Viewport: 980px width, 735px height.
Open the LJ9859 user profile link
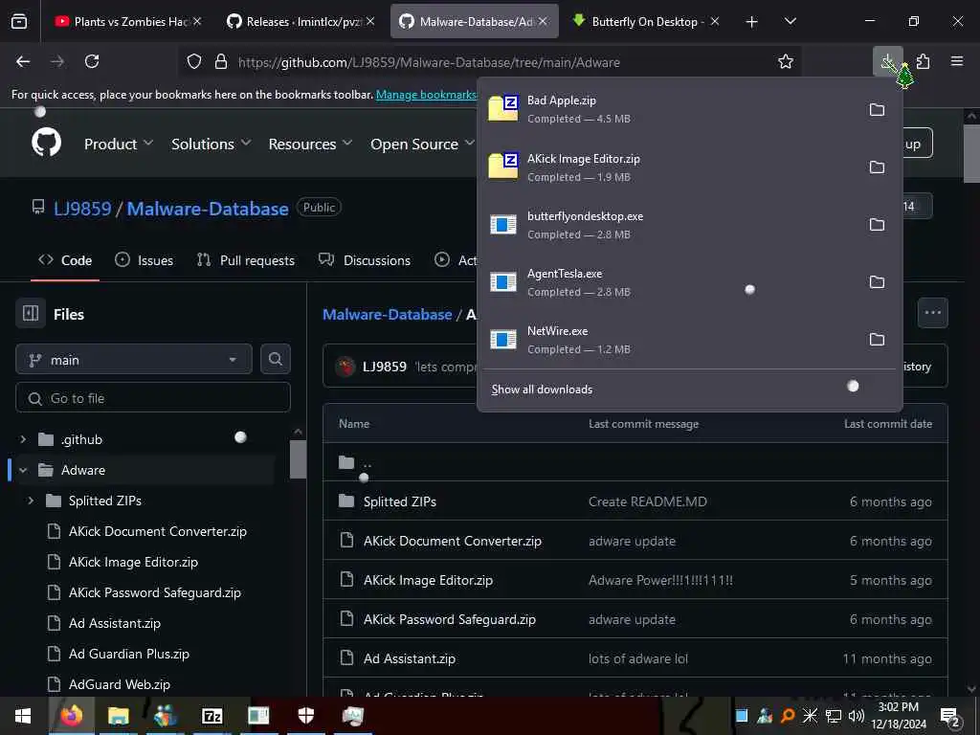point(82,208)
